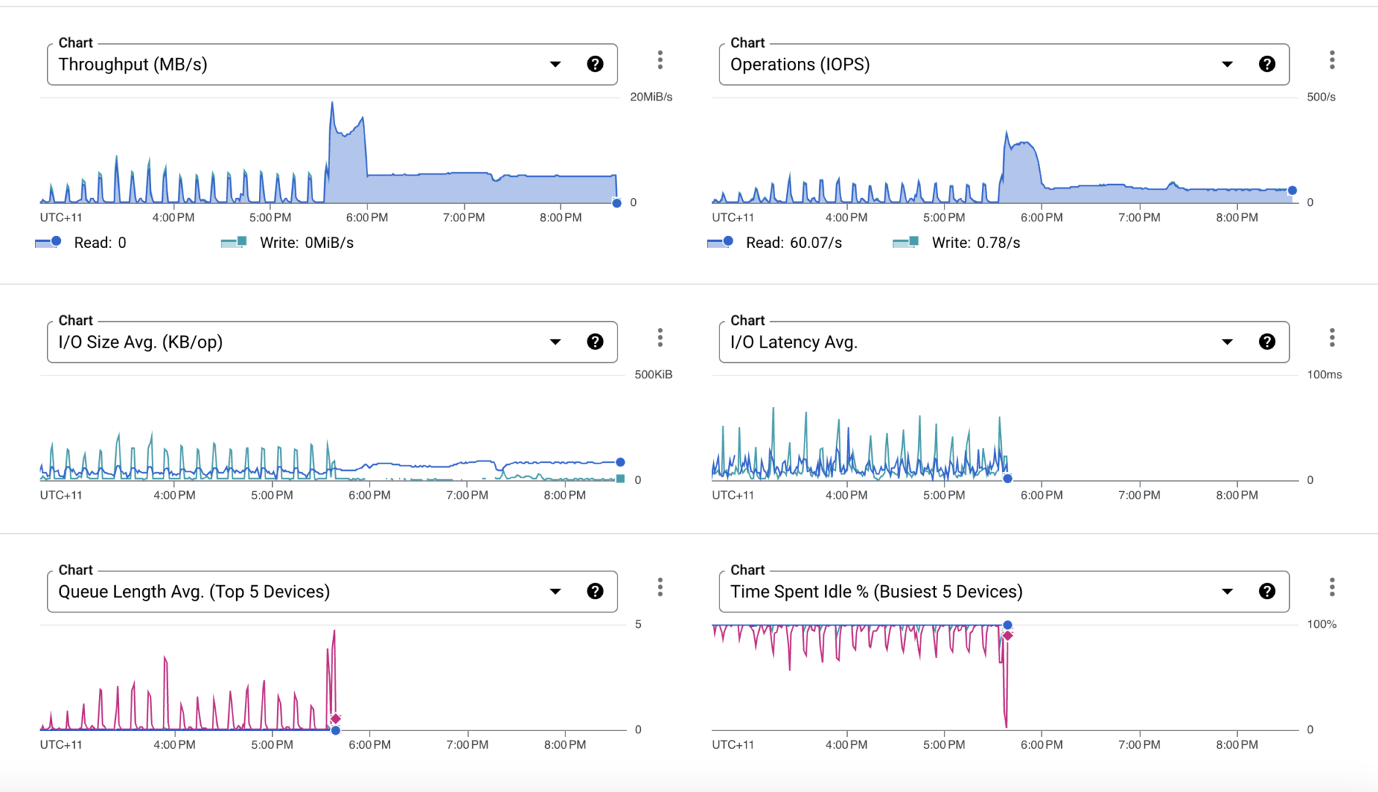Click the 20MiB/s axis label on Throughput
Image resolution: width=1378 pixels, height=792 pixels.
pos(651,97)
